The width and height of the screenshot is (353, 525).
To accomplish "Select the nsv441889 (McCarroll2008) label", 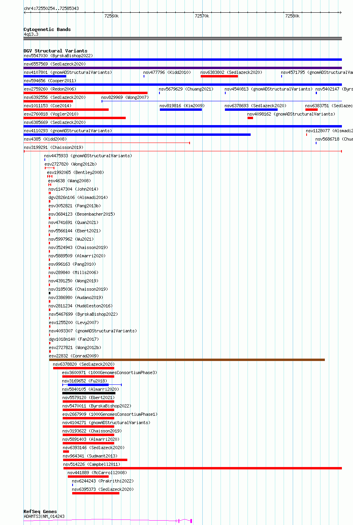I will pos(97,473).
